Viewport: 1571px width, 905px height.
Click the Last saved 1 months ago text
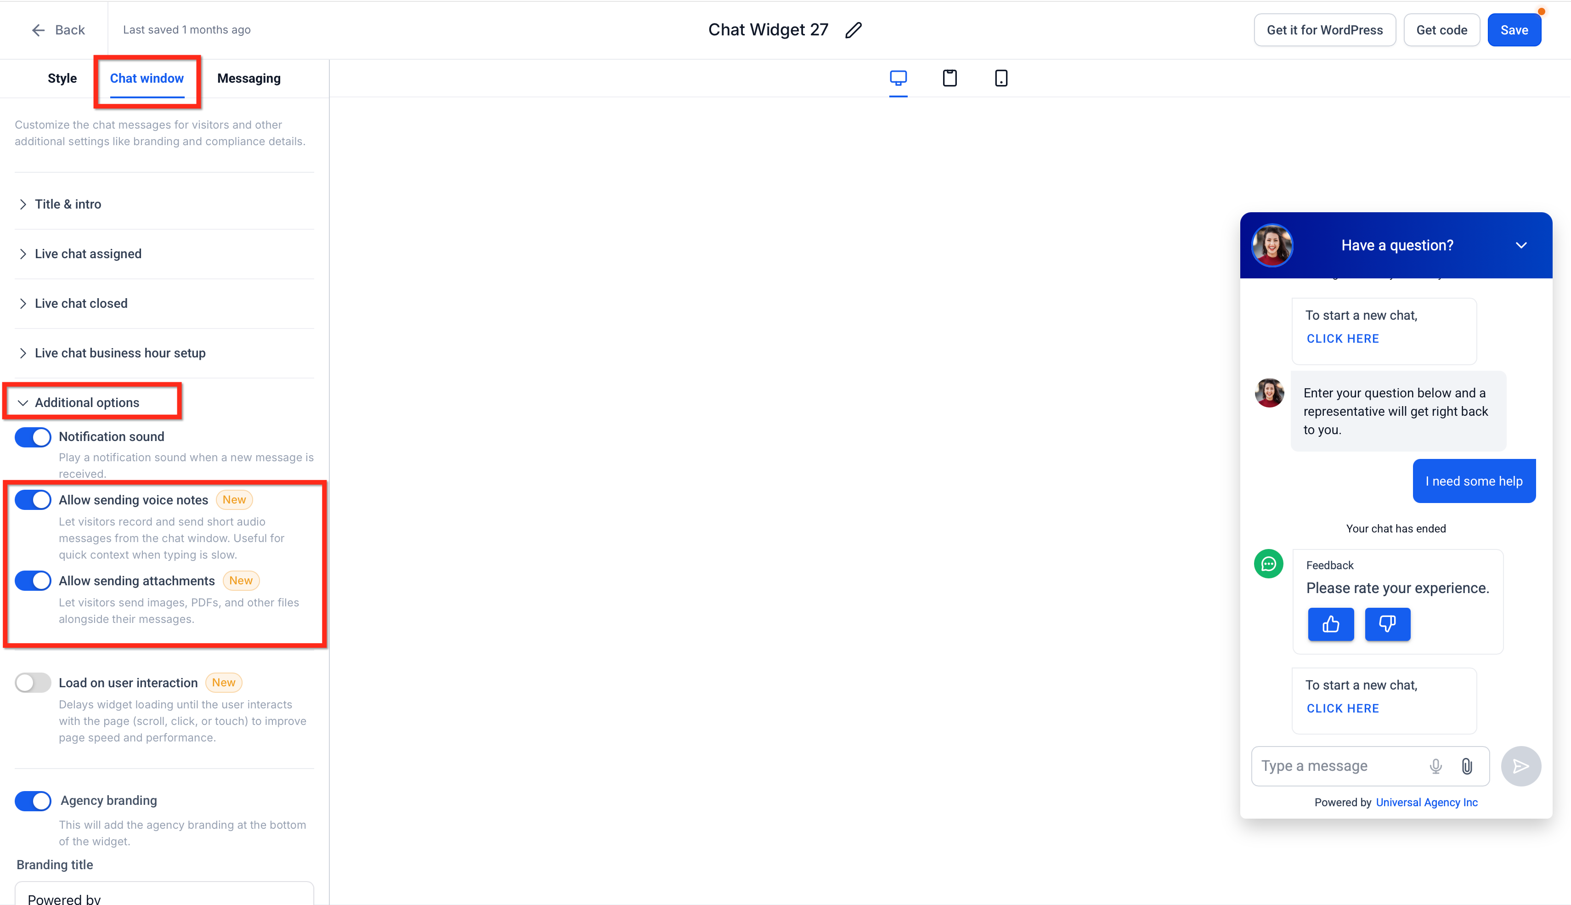click(186, 30)
